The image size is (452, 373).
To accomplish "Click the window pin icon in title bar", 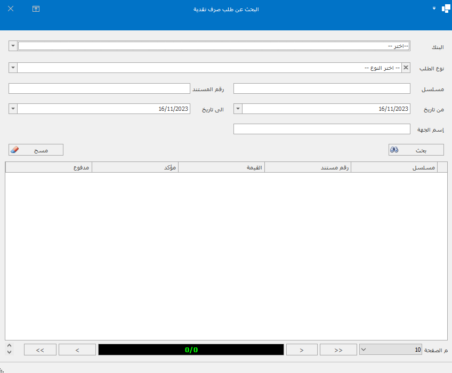I will (36, 9).
